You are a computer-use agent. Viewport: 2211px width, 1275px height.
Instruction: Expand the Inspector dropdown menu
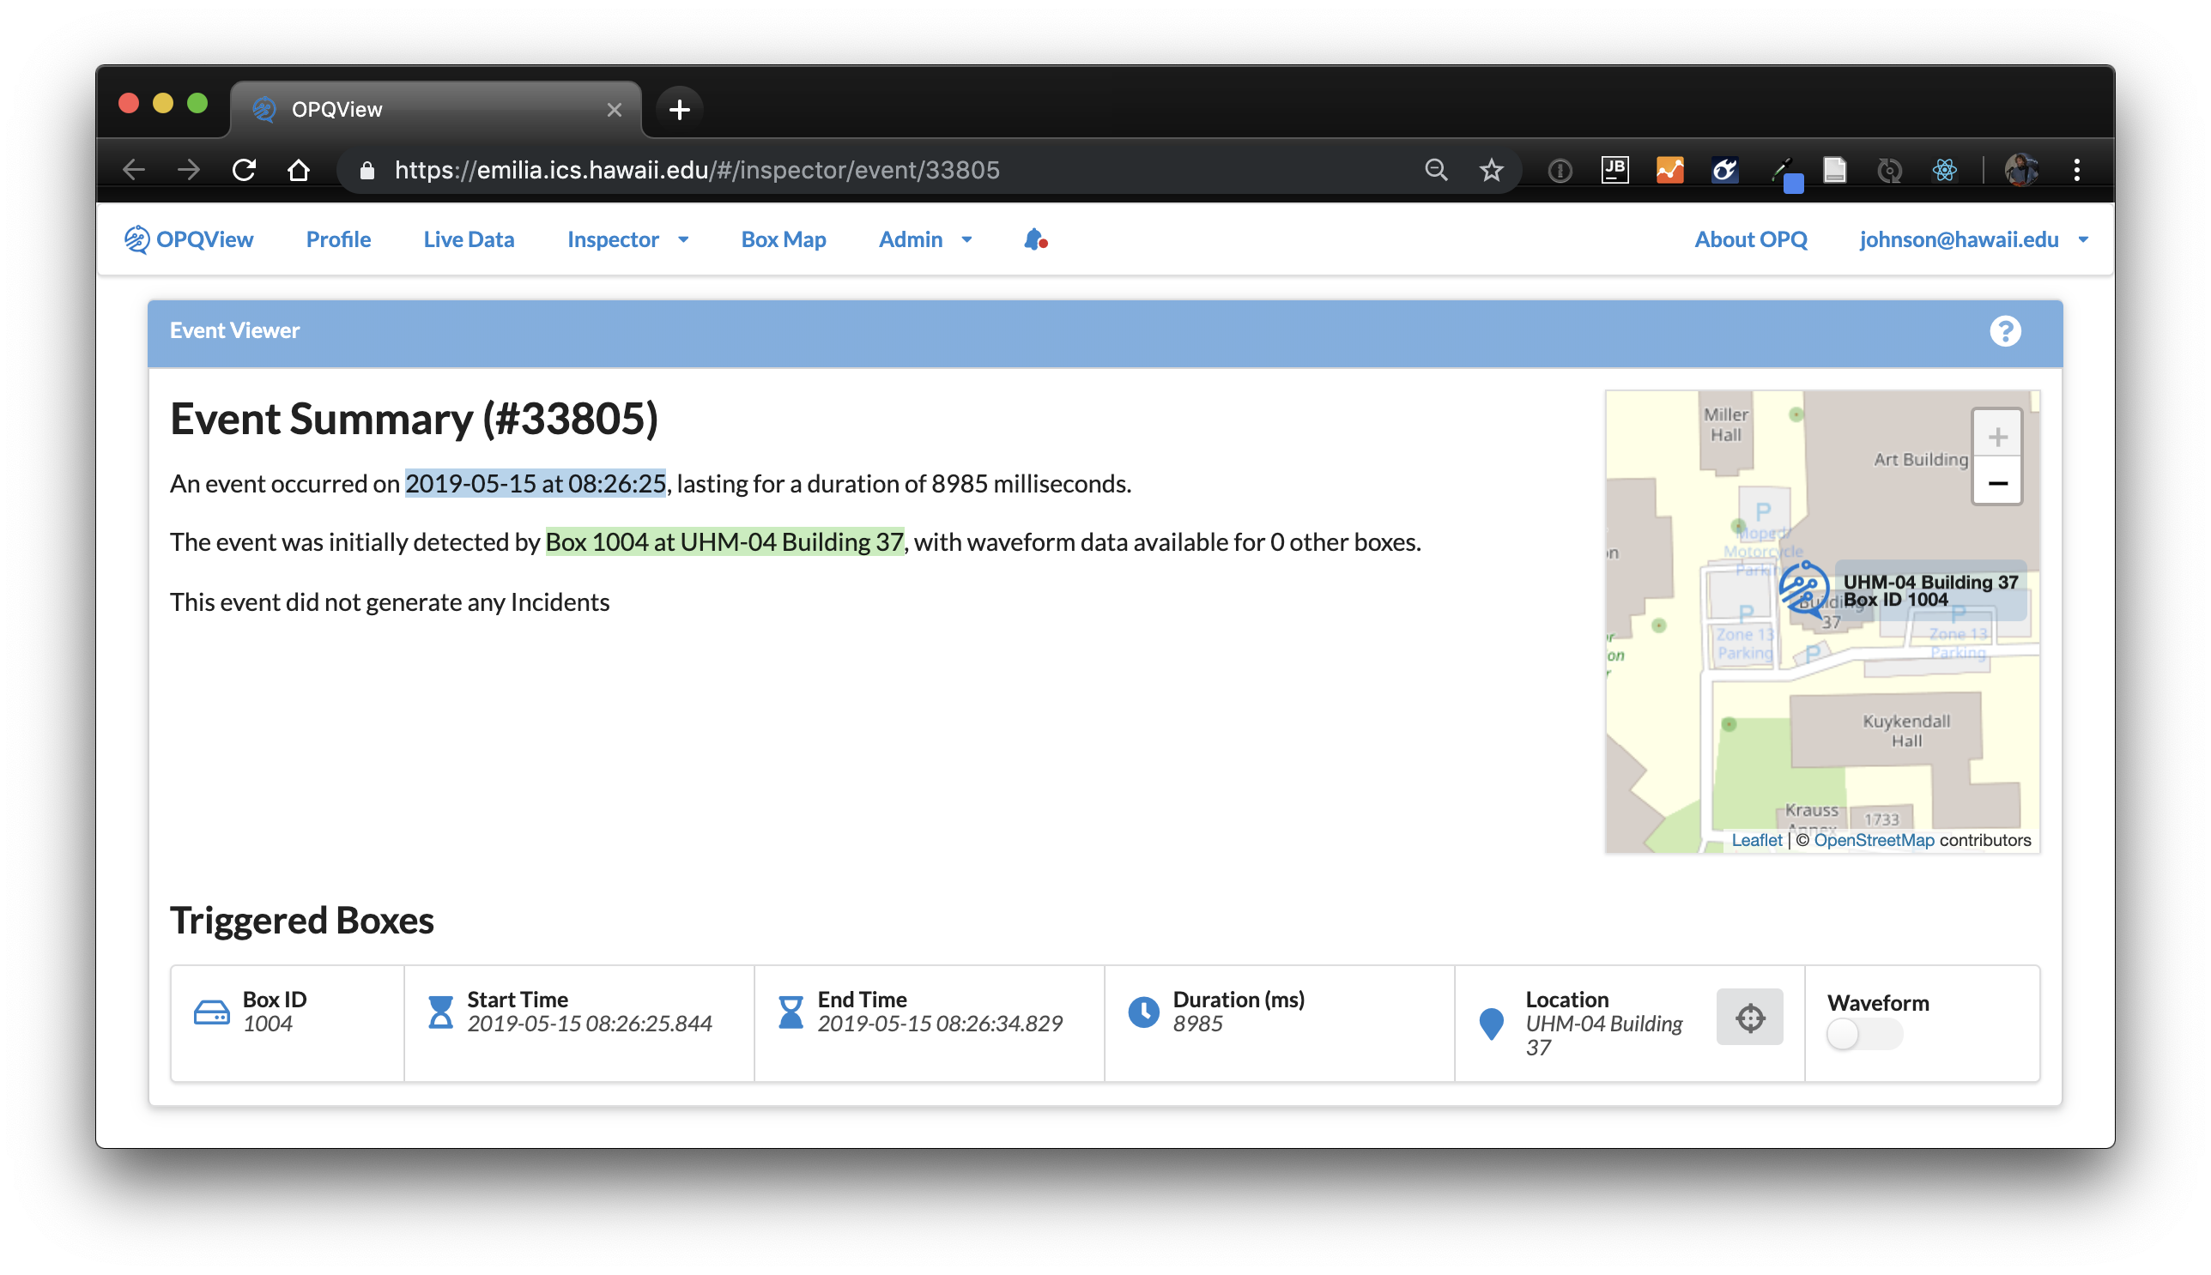pyautogui.click(x=627, y=239)
